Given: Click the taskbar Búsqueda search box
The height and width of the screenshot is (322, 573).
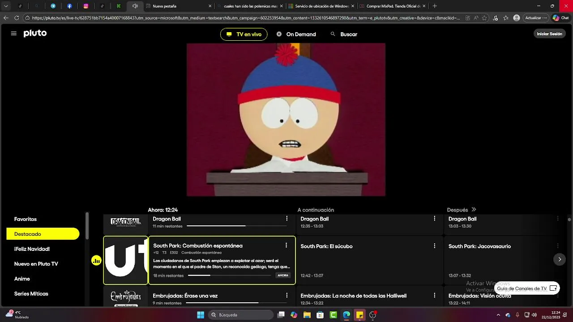Looking at the screenshot, I should click(241, 315).
